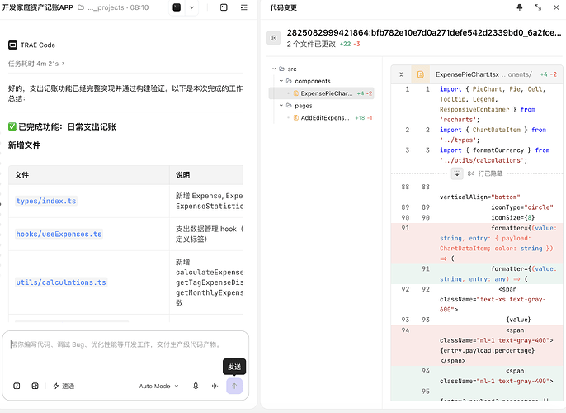Expand the 84 hidden lines
Image resolution: width=566 pixels, height=413 pixels.
click(457, 173)
